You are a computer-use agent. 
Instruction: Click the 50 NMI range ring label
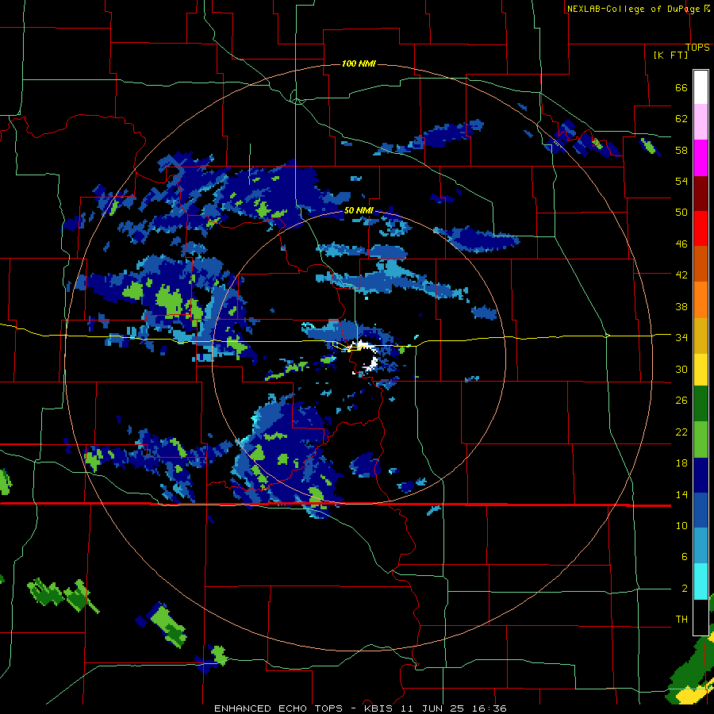coord(359,210)
